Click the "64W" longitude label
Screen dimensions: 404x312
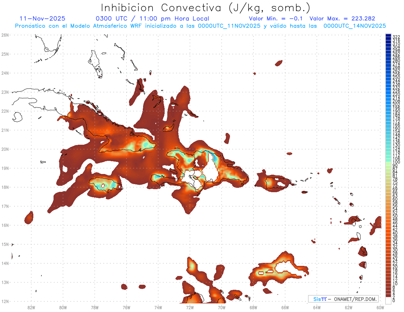click(x=317, y=307)
